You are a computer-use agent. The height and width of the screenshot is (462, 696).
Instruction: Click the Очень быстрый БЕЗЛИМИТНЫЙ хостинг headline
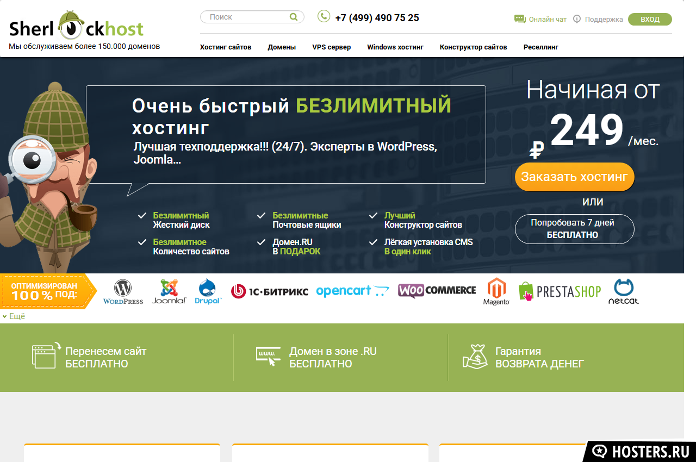(x=292, y=116)
